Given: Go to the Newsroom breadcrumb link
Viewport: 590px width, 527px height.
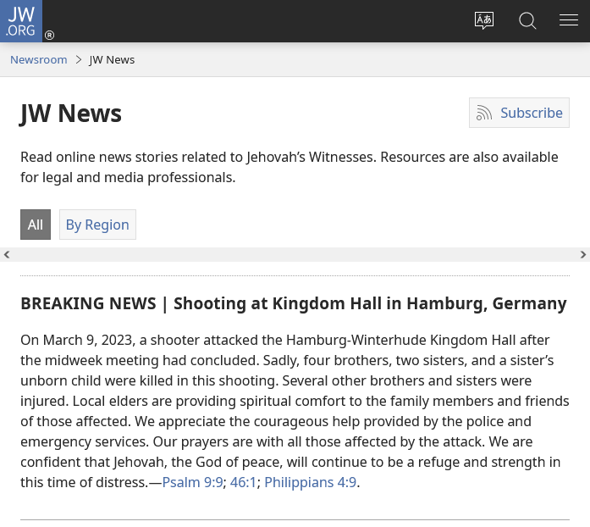Looking at the screenshot, I should (x=39, y=59).
